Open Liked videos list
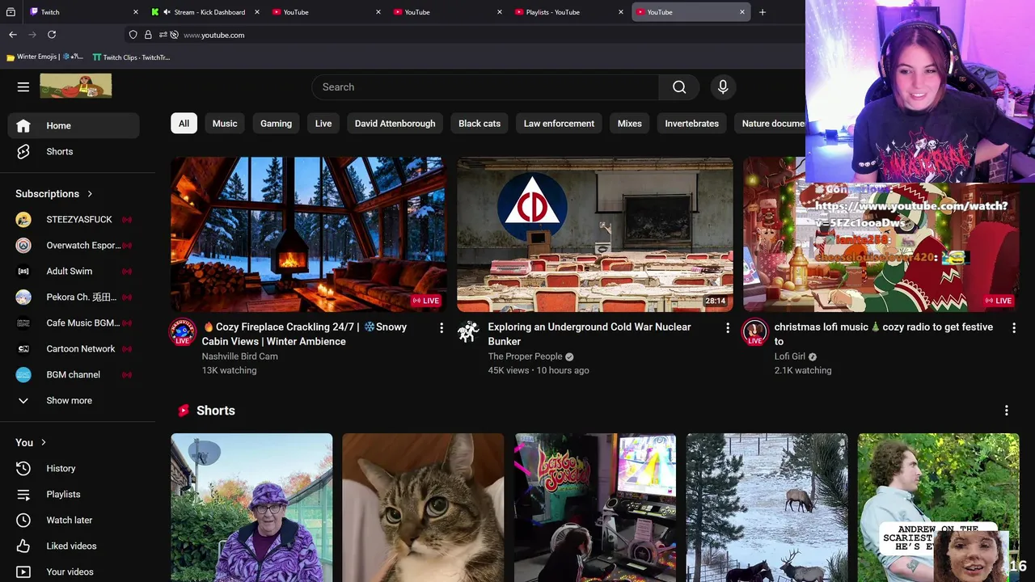Image resolution: width=1035 pixels, height=582 pixels. (x=74, y=546)
